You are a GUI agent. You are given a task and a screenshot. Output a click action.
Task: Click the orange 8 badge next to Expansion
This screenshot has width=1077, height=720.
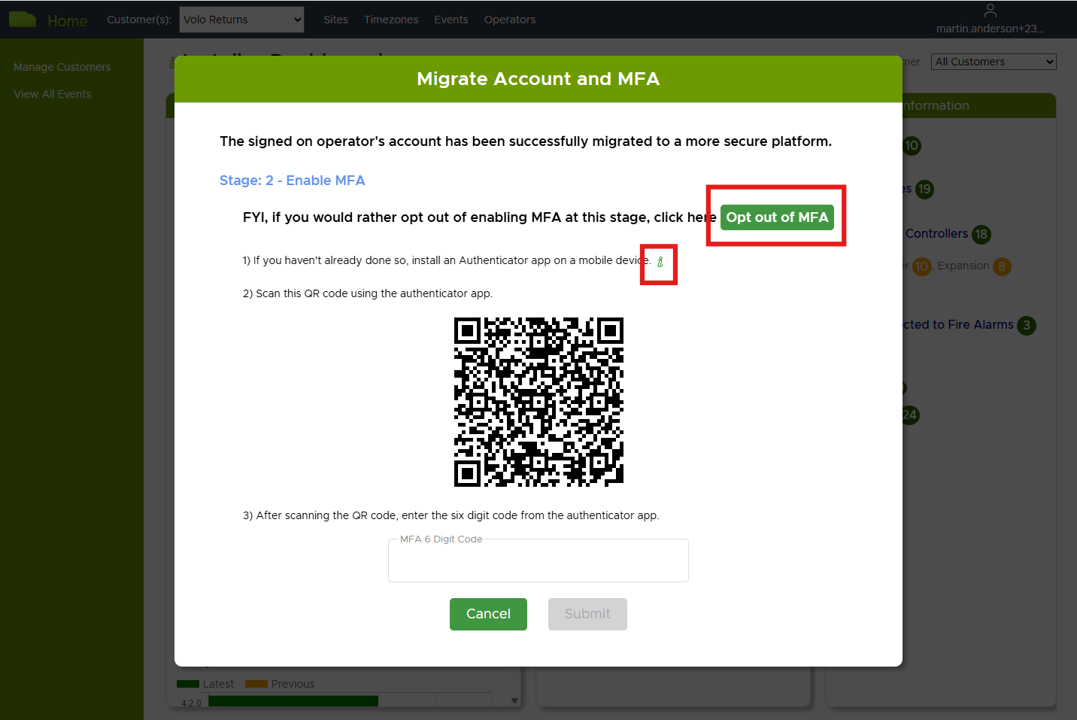click(1002, 266)
